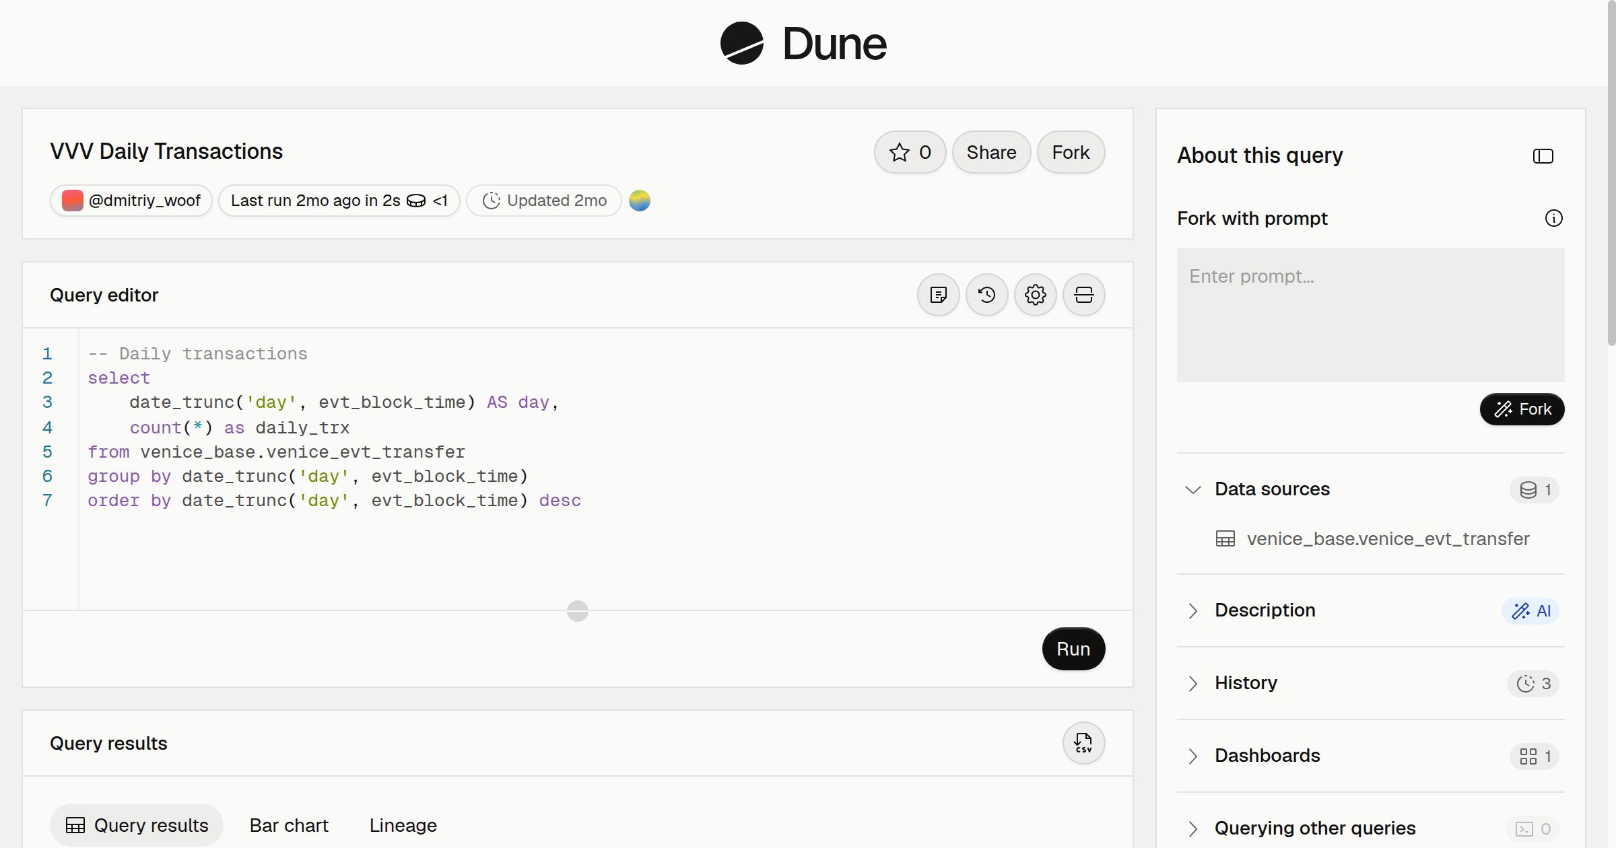
Task: Click the VVV Daily Transactions title
Action: click(166, 151)
